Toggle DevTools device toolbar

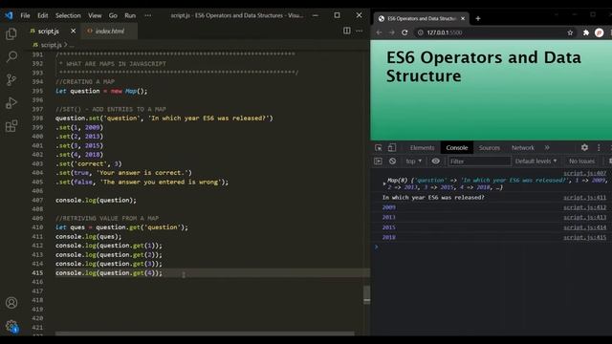tap(392, 148)
